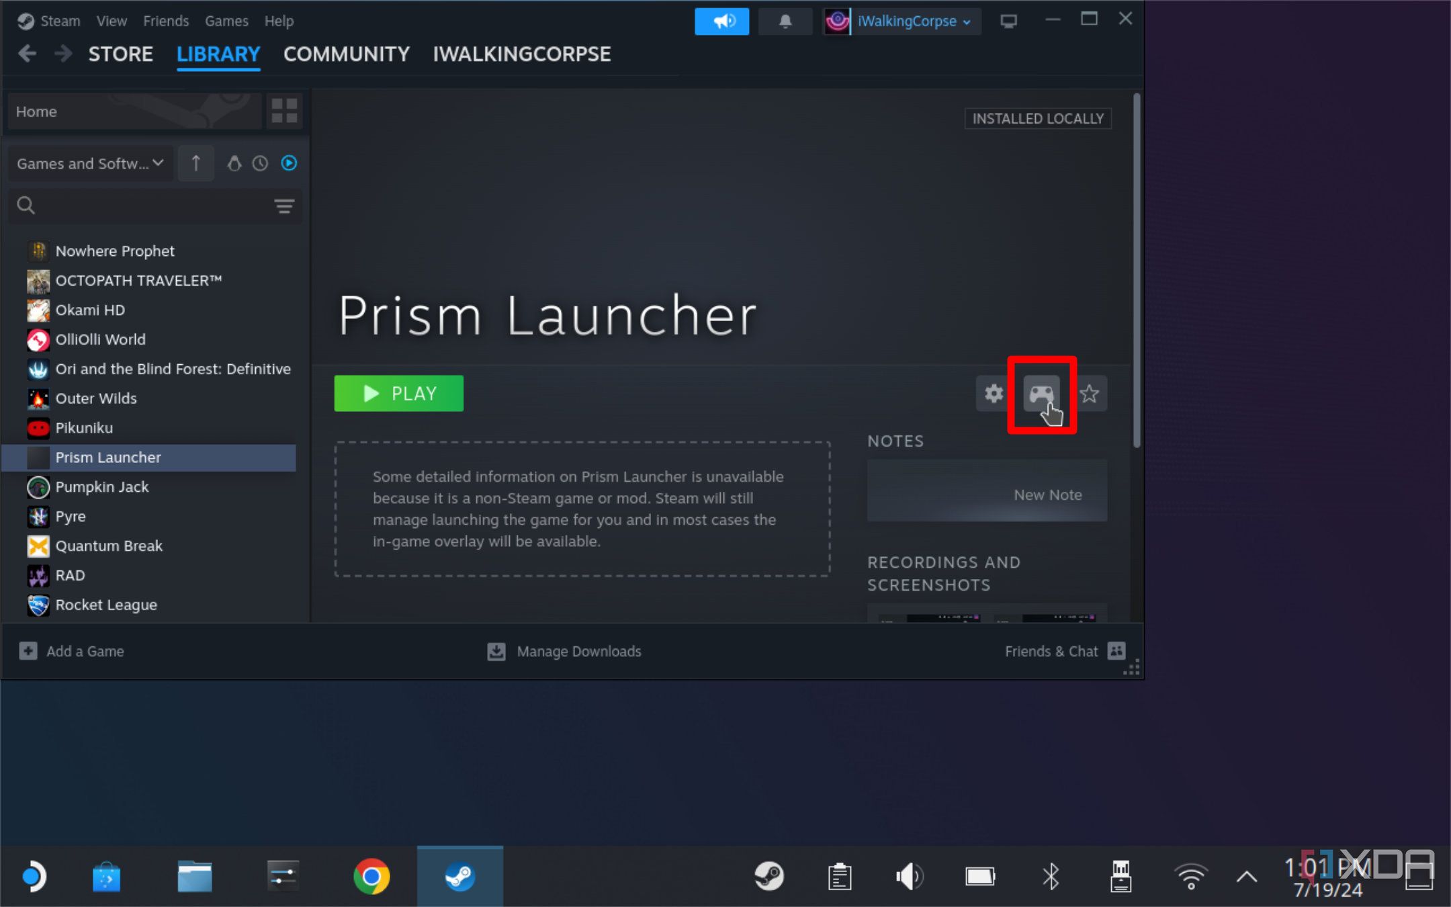Go back with the left arrow

click(28, 54)
